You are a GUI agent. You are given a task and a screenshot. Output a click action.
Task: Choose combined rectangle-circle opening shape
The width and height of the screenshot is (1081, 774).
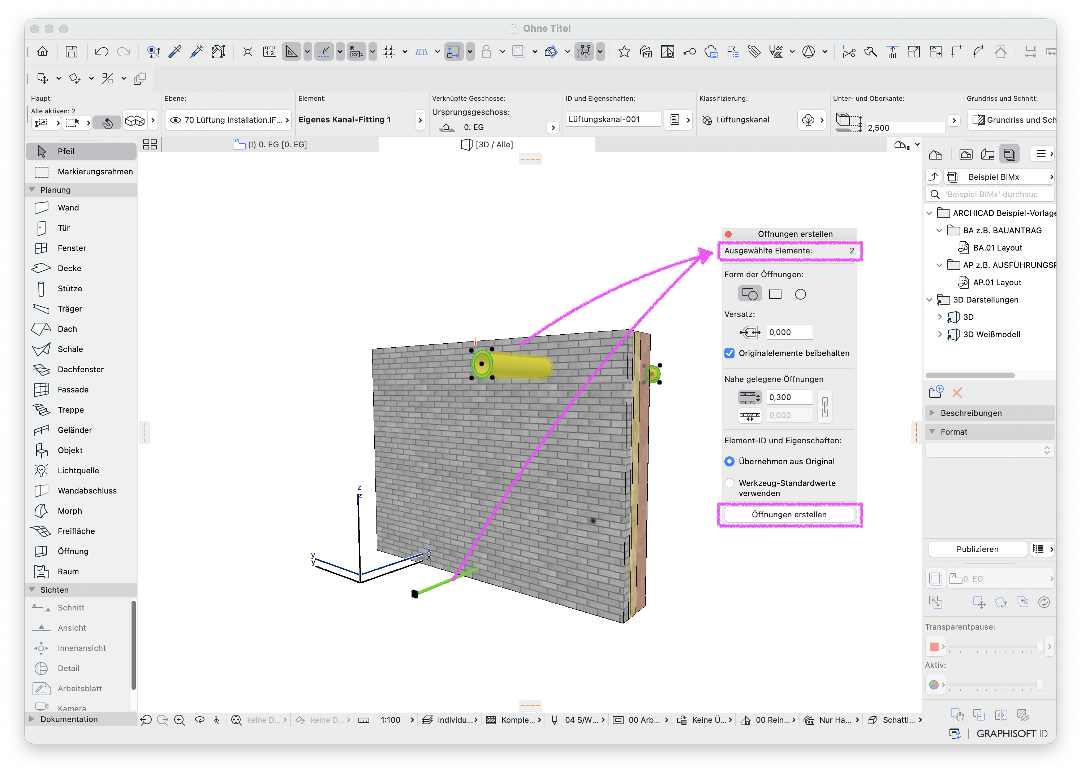point(750,294)
